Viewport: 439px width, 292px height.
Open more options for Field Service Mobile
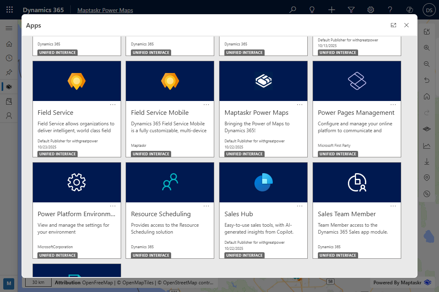click(206, 105)
